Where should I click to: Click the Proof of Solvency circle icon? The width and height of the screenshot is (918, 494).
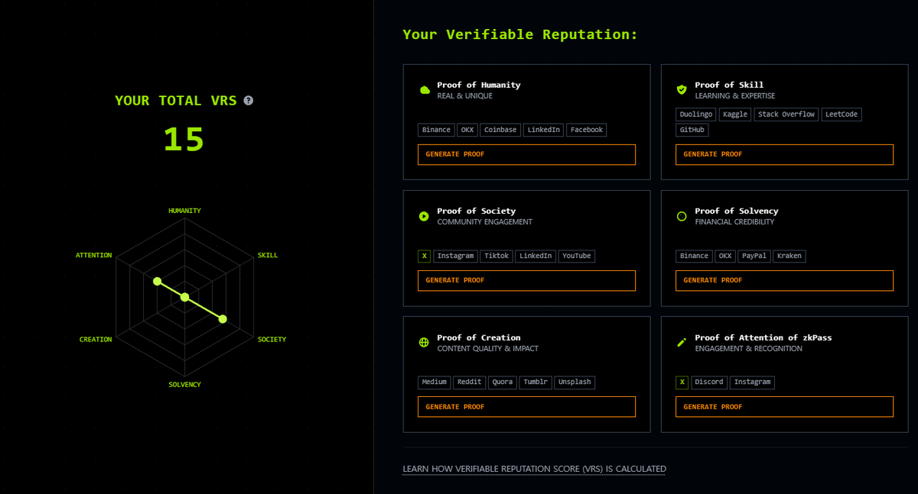(682, 217)
